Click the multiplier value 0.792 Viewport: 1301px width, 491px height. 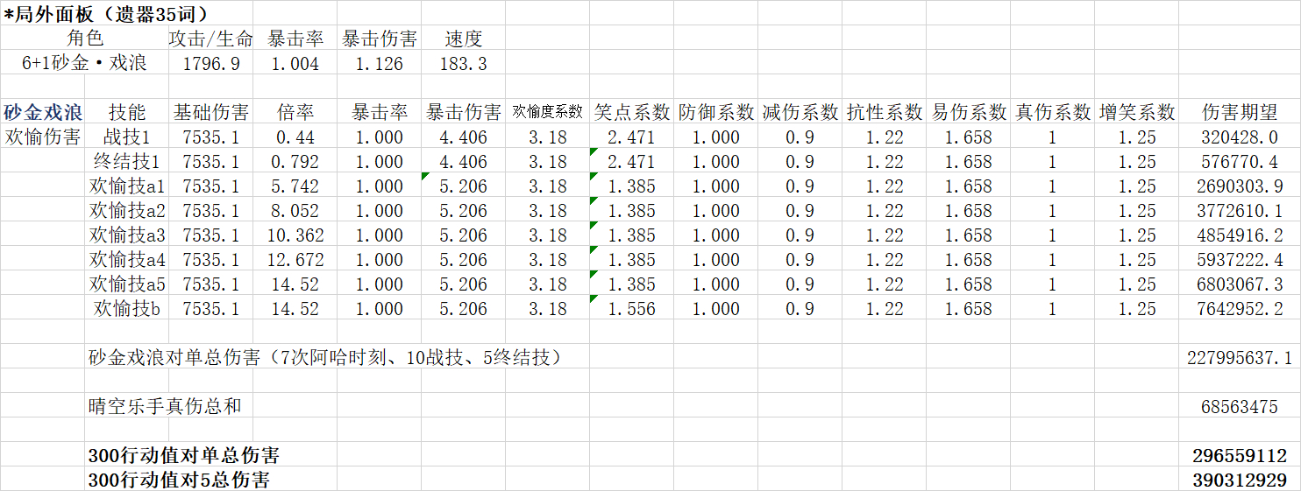[295, 161]
